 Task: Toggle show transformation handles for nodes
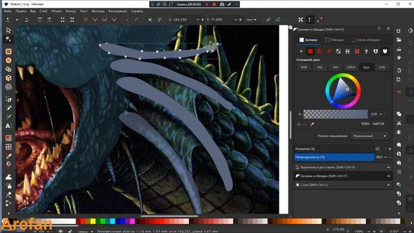(300, 19)
